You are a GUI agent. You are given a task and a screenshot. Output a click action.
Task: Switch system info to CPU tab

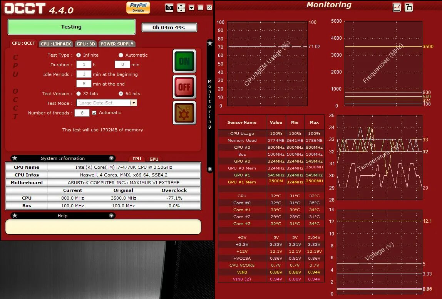click(x=137, y=159)
